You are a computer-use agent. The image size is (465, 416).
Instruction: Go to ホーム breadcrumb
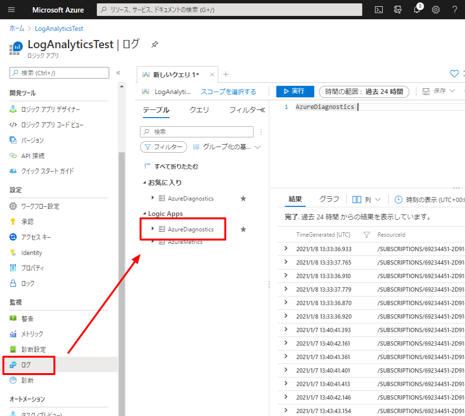click(17, 28)
